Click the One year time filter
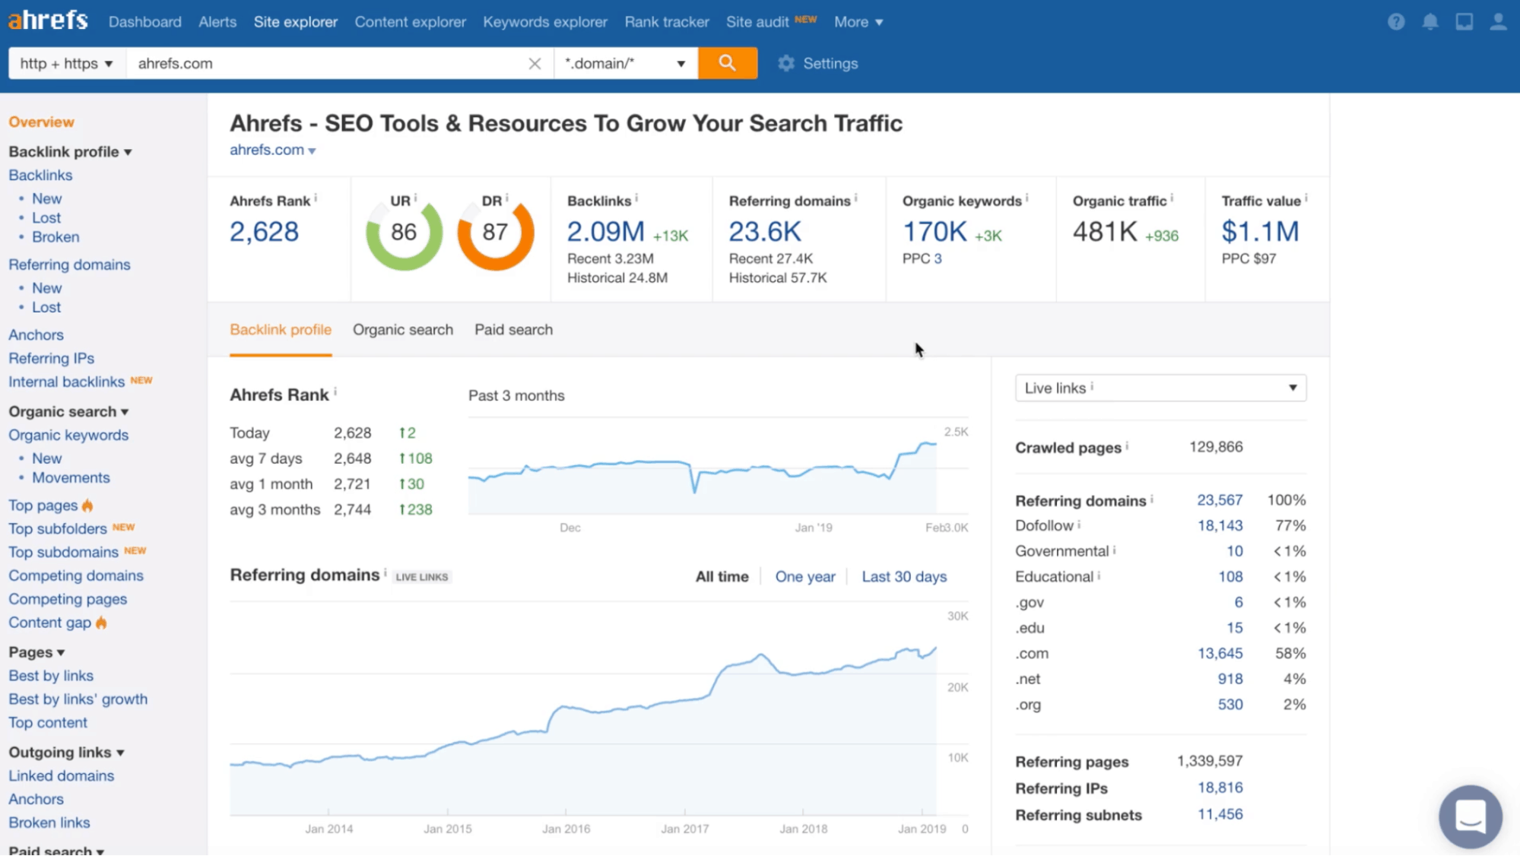Image resolution: width=1520 pixels, height=856 pixels. click(x=805, y=575)
